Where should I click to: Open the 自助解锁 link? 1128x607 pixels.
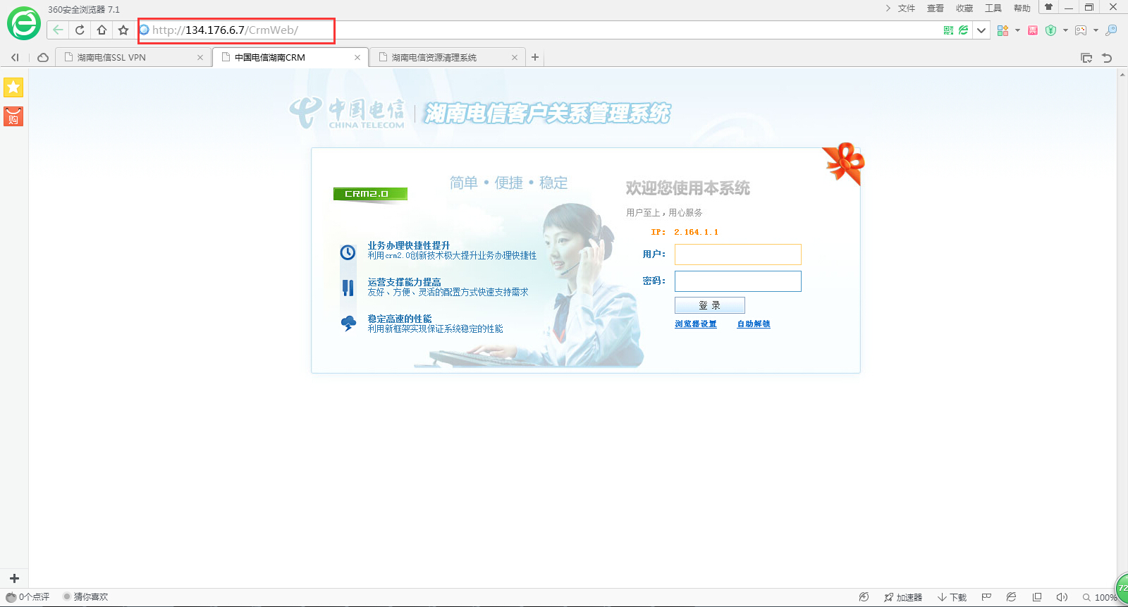754,324
